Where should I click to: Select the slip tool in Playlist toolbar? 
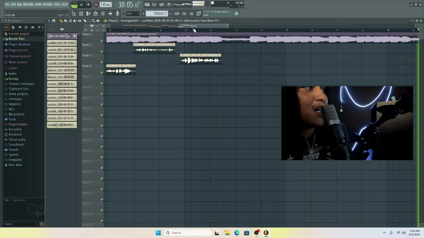[79, 21]
